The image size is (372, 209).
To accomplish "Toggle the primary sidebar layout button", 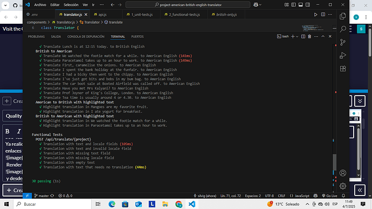I will (x=293, y=5).
